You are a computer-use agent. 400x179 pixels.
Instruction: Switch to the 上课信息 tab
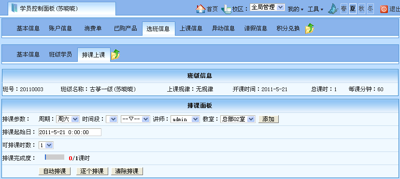[191, 28]
